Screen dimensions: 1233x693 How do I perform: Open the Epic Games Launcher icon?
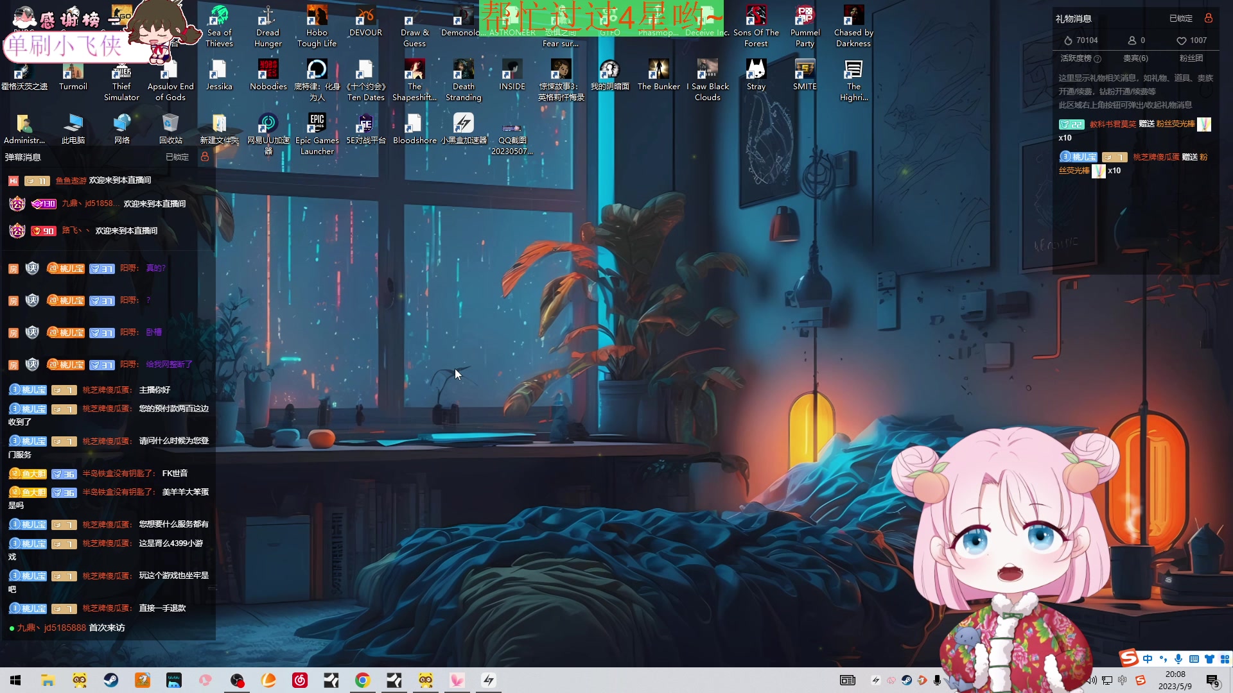(317, 134)
